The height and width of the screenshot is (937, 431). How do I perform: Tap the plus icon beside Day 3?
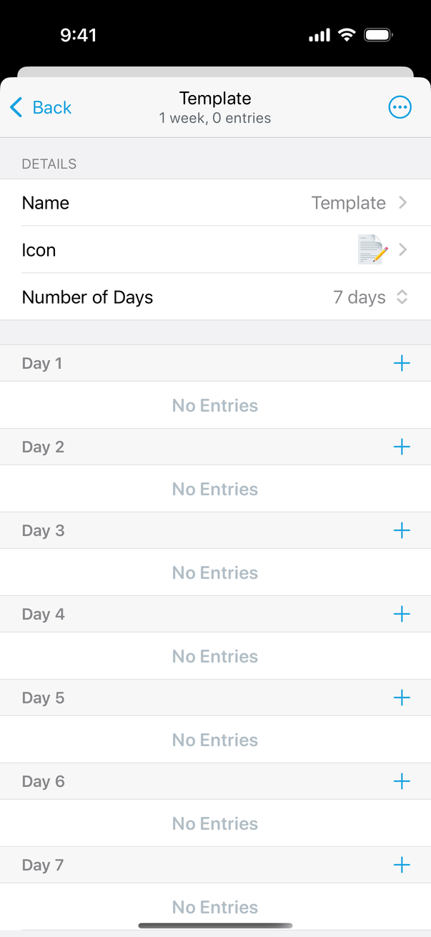[x=402, y=530]
